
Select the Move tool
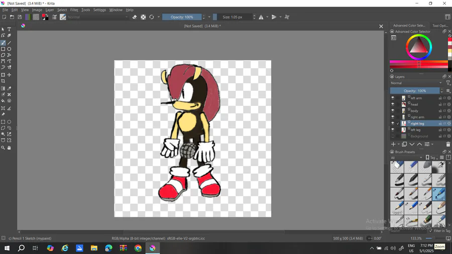coord(9,75)
